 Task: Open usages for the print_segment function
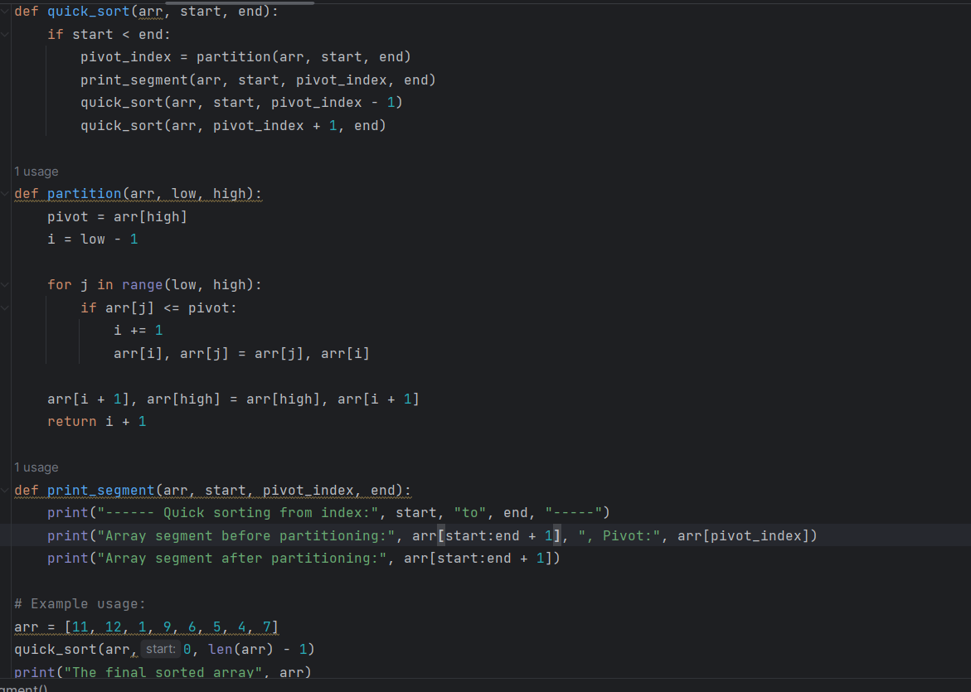tap(36, 467)
